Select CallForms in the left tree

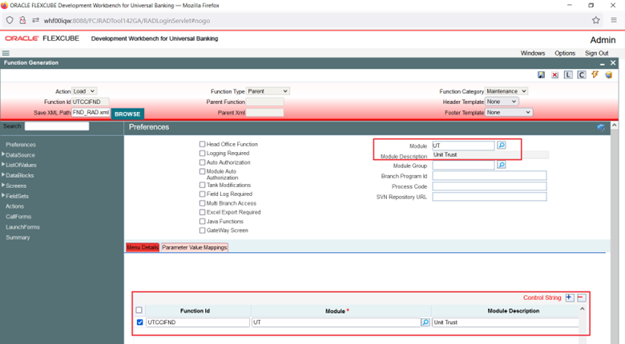(x=18, y=217)
